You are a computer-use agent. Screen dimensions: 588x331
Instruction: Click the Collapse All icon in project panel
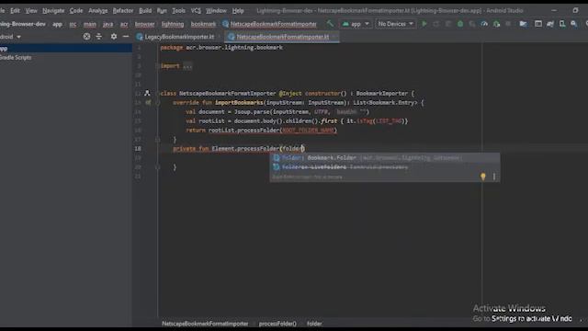(x=98, y=37)
